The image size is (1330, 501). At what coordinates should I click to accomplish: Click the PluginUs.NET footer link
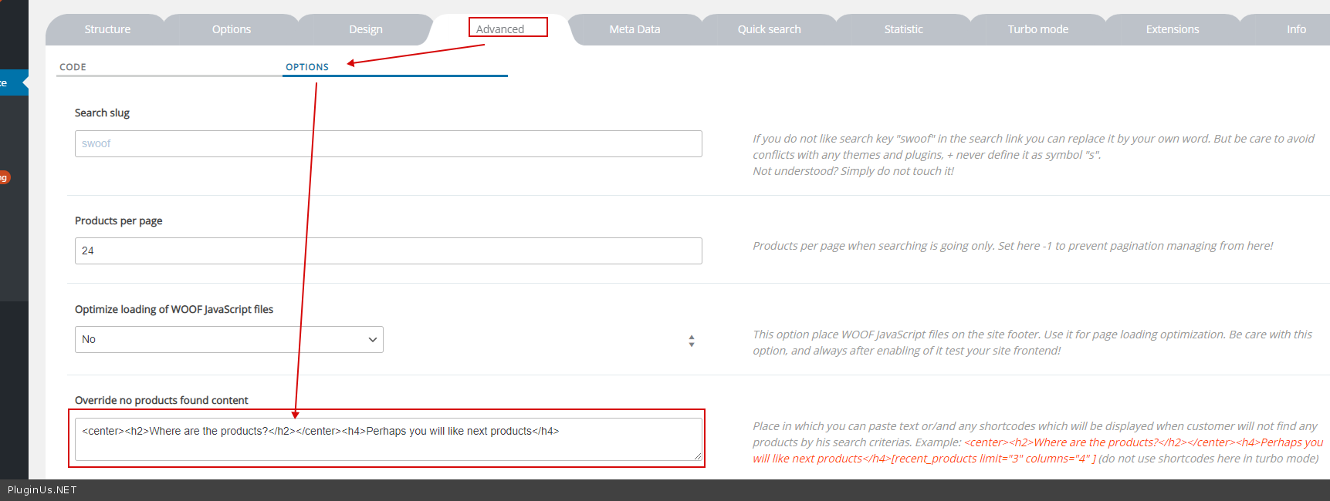pyautogui.click(x=42, y=490)
